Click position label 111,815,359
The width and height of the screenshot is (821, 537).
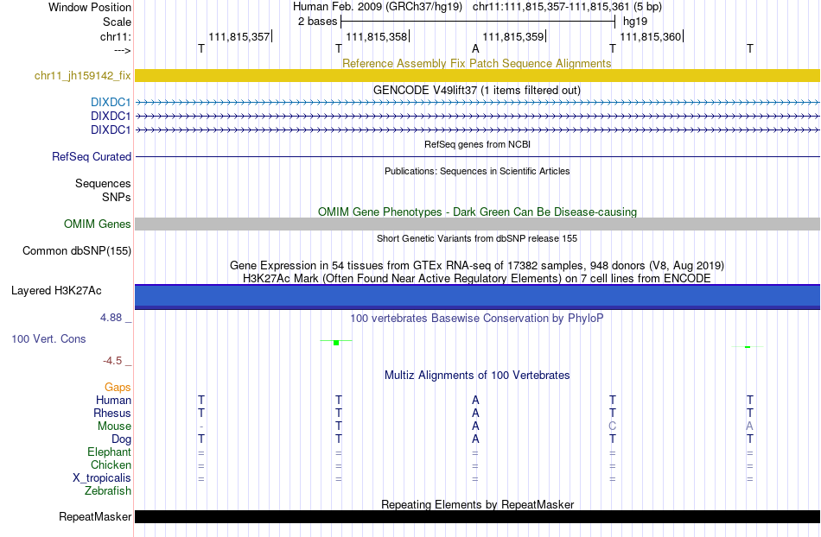[x=513, y=36]
